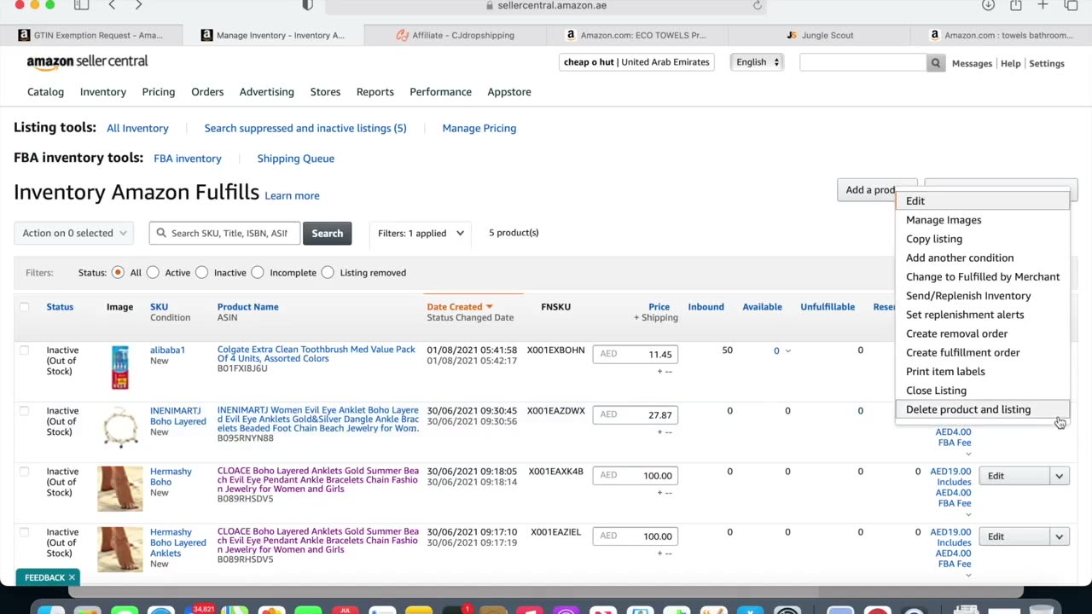1092x614 pixels.
Task: Open the Colgate Extra Clean Toothbrush product link
Action: (317, 354)
